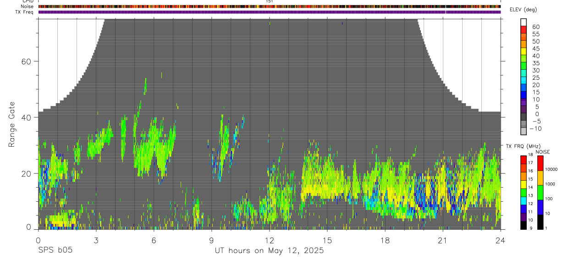Click Range Gate tick label '60'

pyautogui.click(x=27, y=61)
